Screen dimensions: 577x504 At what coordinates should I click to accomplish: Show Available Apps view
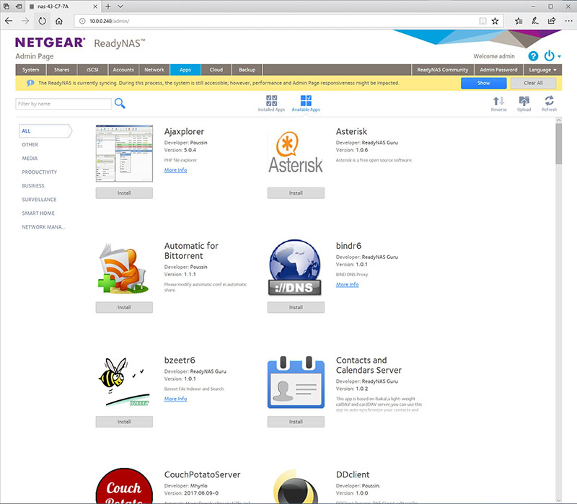pyautogui.click(x=306, y=103)
